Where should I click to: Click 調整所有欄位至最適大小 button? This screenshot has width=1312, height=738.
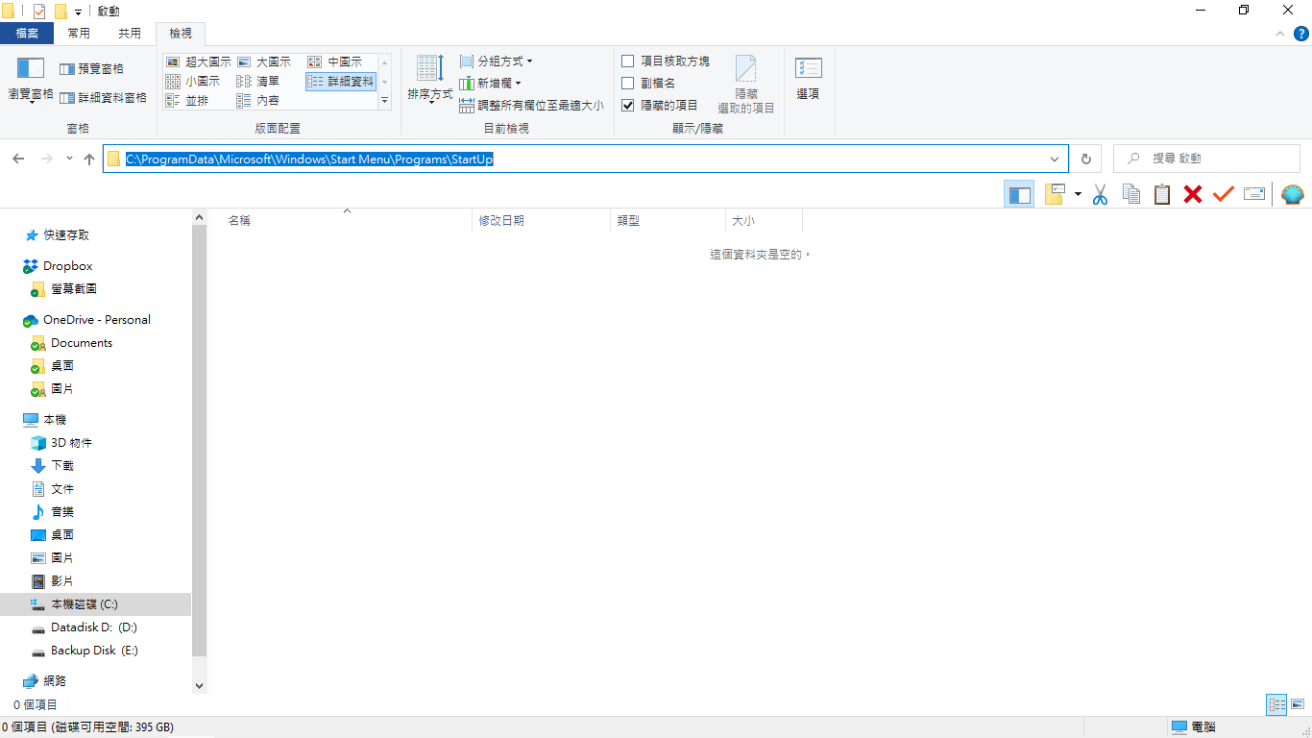(532, 106)
